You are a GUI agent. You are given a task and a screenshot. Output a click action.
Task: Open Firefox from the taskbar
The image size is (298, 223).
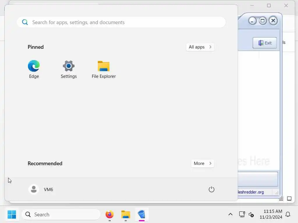[x=110, y=215]
